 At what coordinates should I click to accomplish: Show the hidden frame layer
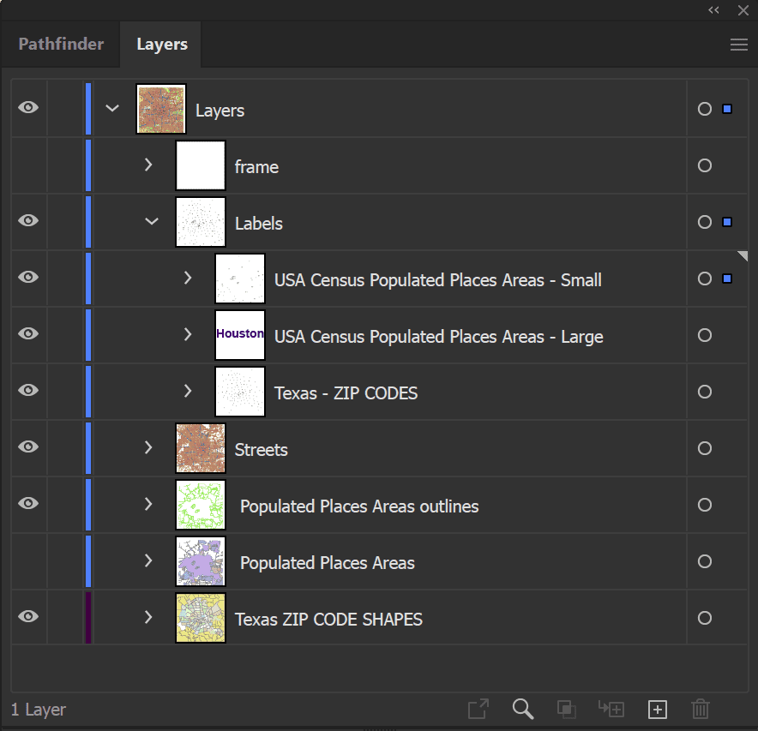[x=28, y=165]
